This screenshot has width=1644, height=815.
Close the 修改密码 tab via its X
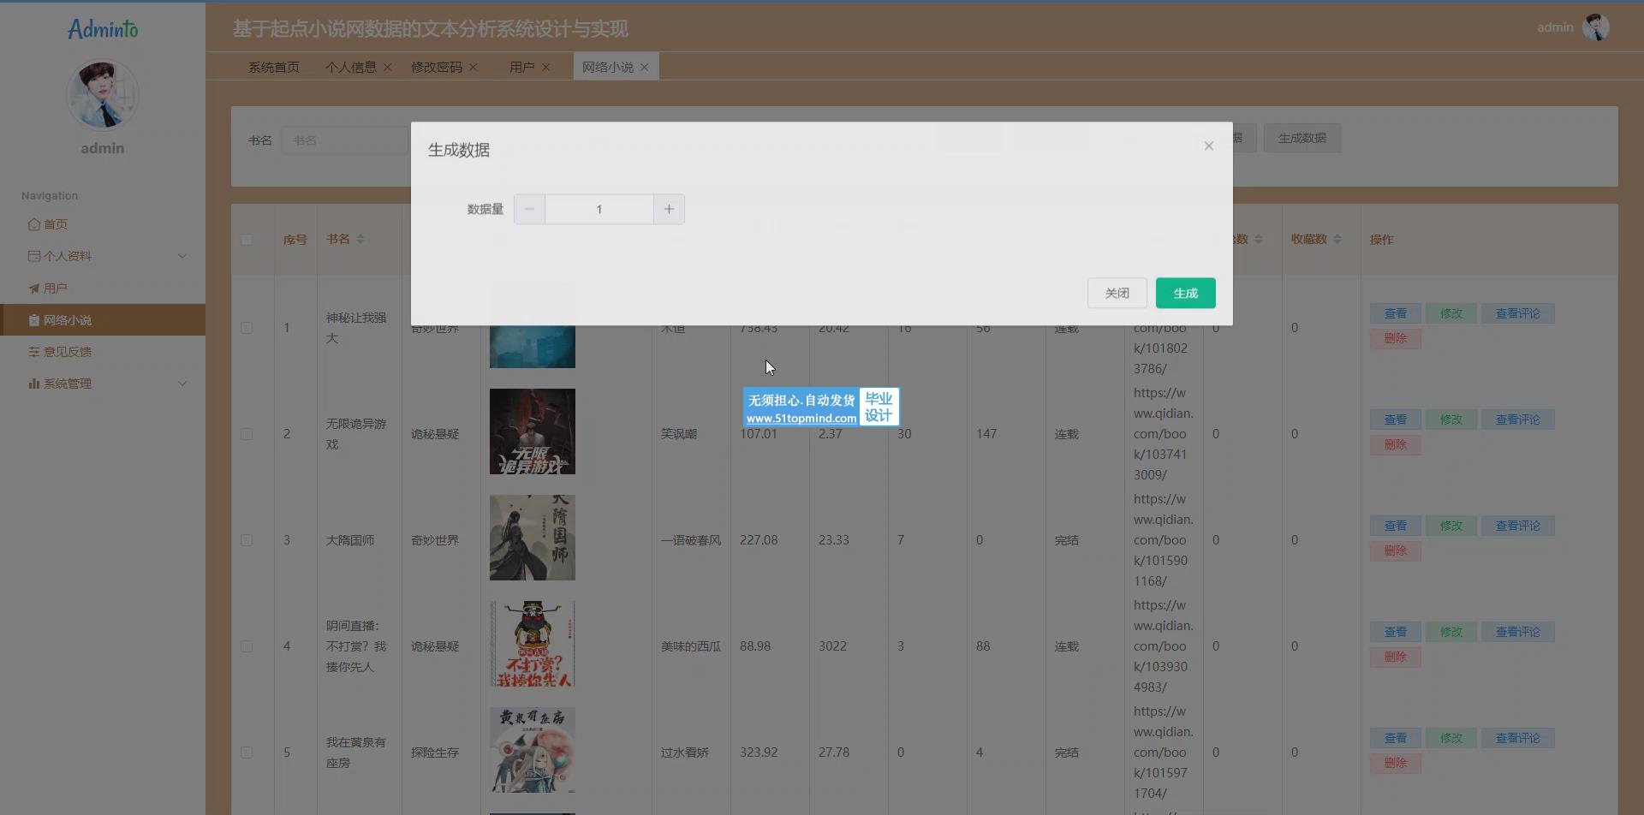[474, 67]
